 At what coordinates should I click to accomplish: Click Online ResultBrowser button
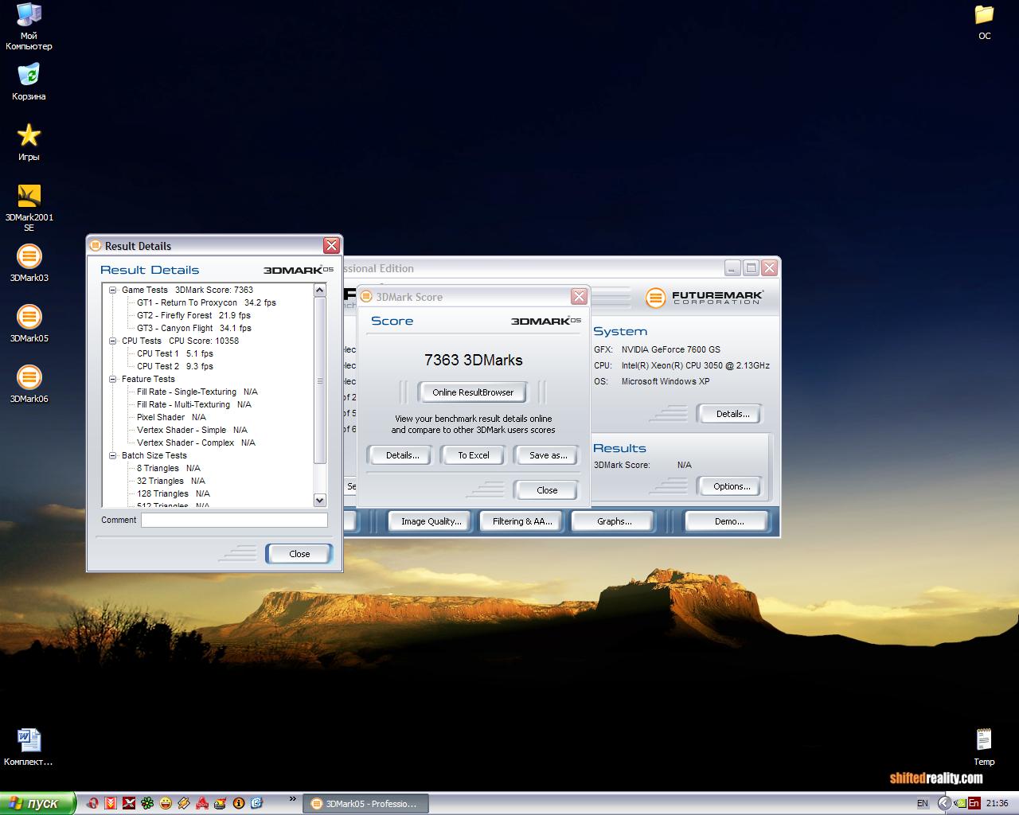click(x=473, y=392)
